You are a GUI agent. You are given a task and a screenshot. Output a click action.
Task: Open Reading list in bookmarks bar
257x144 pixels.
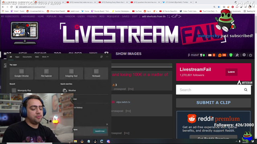tap(249, 11)
